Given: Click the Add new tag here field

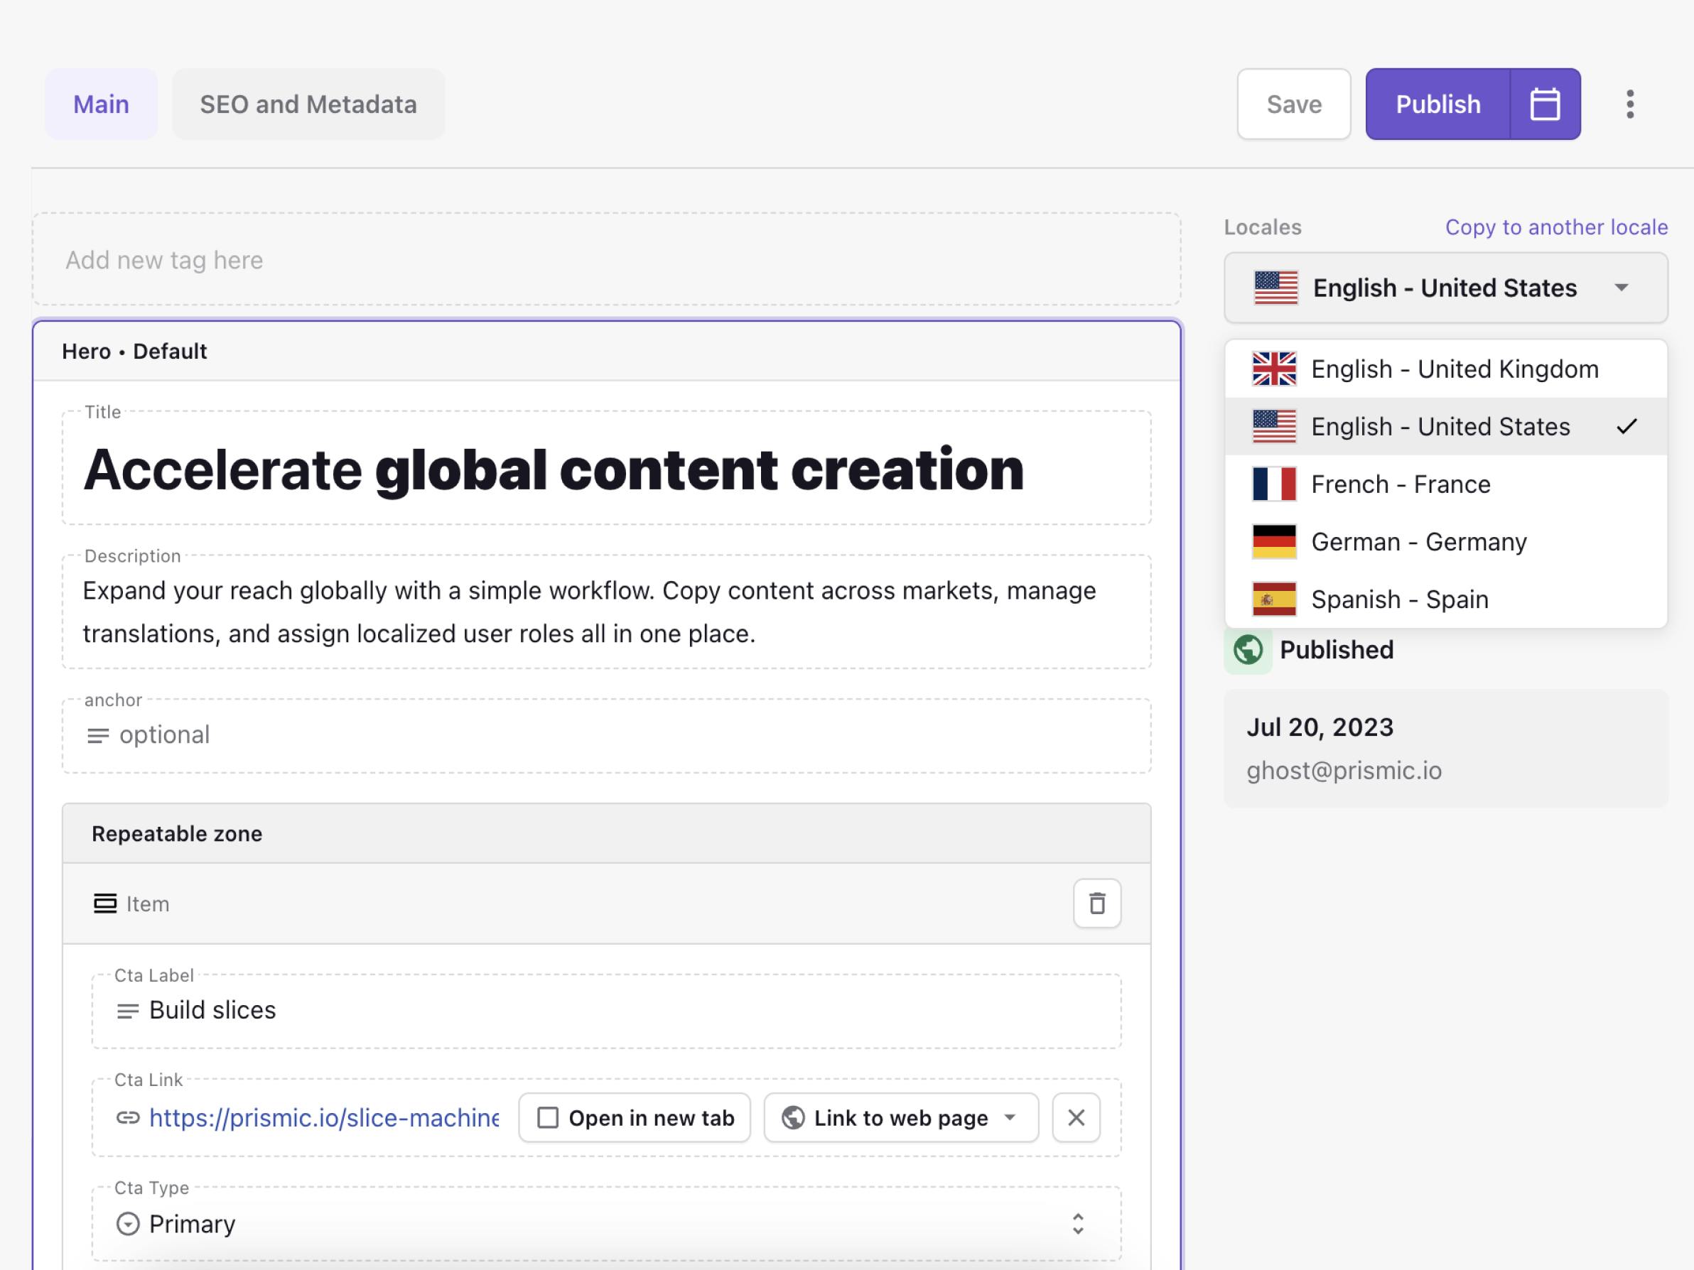Looking at the screenshot, I should click(x=605, y=260).
